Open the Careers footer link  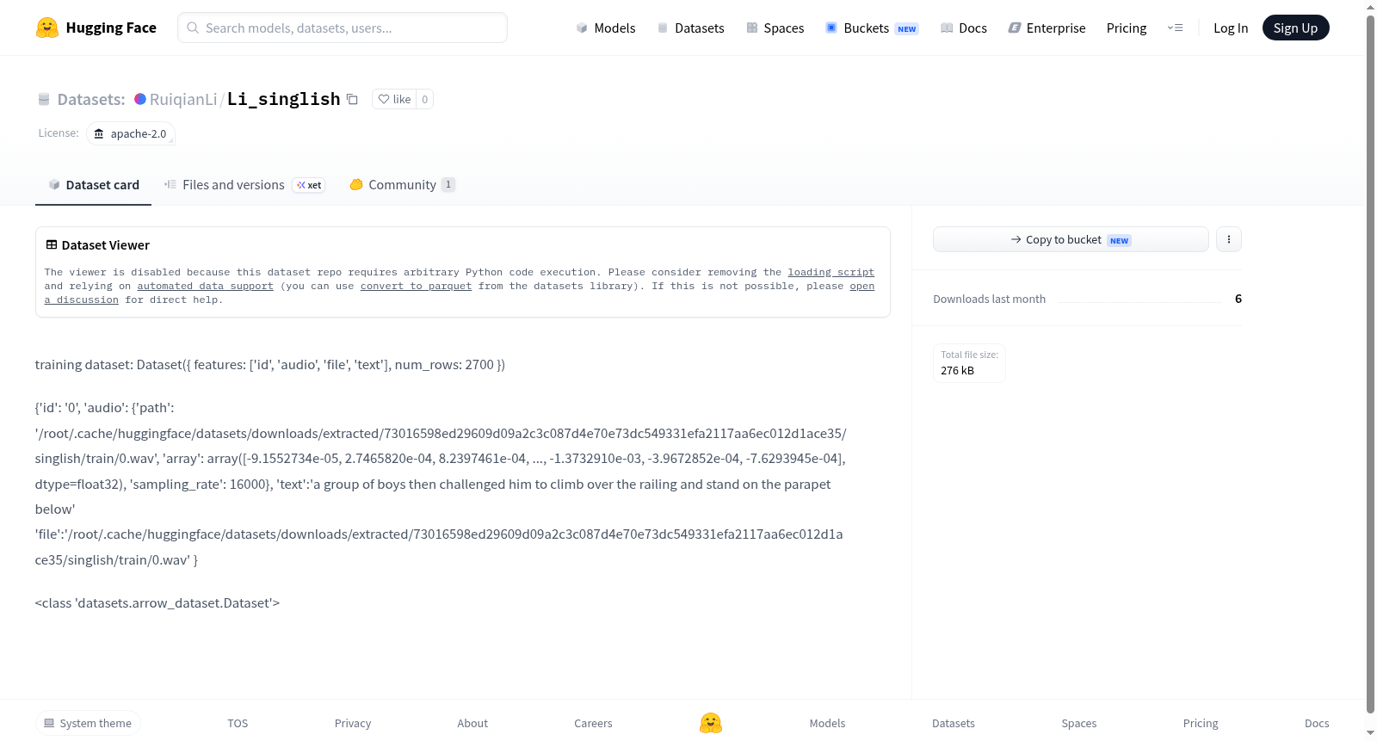coord(593,723)
